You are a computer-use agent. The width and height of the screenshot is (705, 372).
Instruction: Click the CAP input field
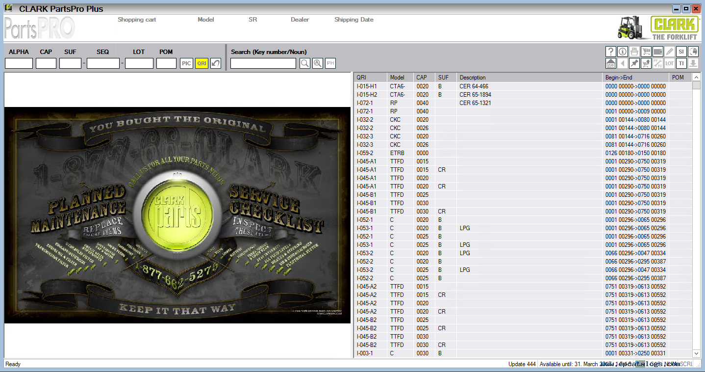click(x=46, y=63)
